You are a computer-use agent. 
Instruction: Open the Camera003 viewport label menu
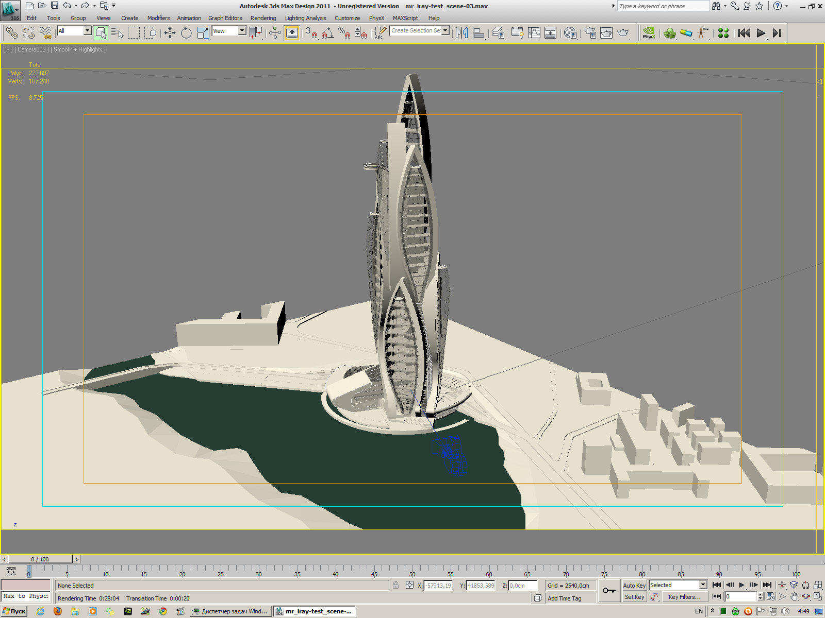coord(32,49)
